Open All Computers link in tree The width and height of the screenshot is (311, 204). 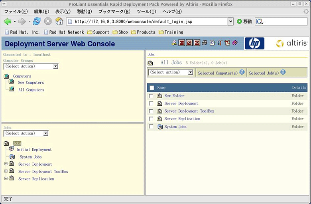[31, 90]
